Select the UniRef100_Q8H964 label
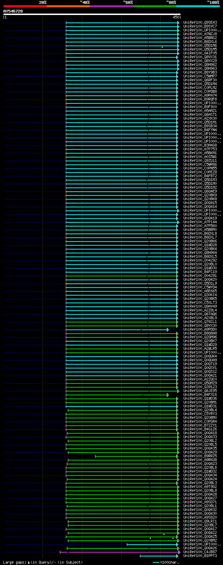This screenshot has width=223, height=565. [x=200, y=253]
